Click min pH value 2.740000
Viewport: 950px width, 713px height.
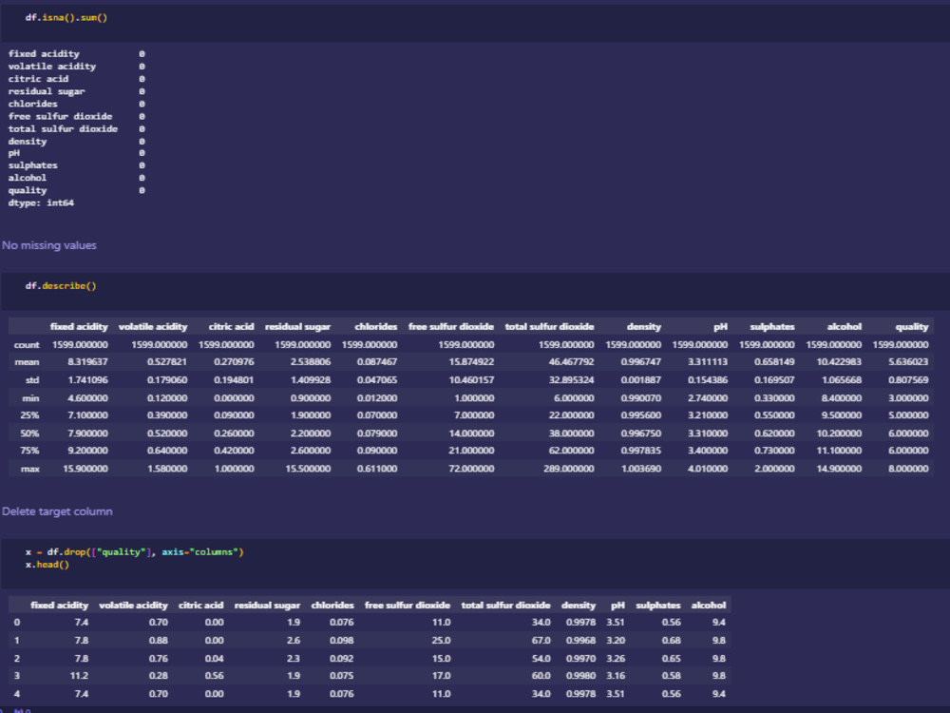click(708, 398)
